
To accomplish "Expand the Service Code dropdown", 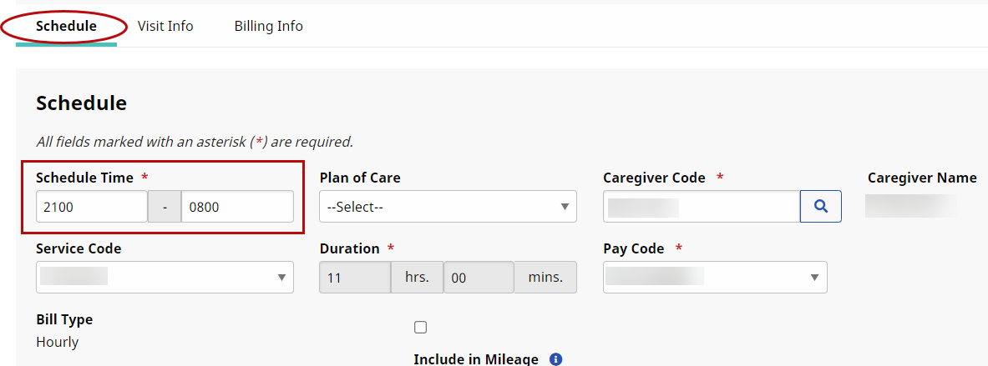I will 165,278.
